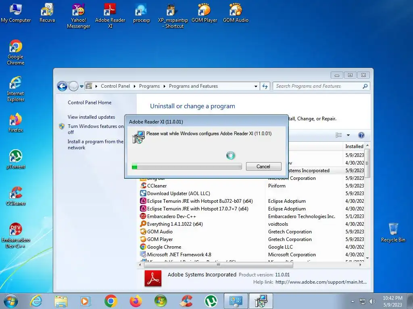413x309 pixels.
Task: Launch GOM Audio desktop shortcut
Action: coord(236,13)
